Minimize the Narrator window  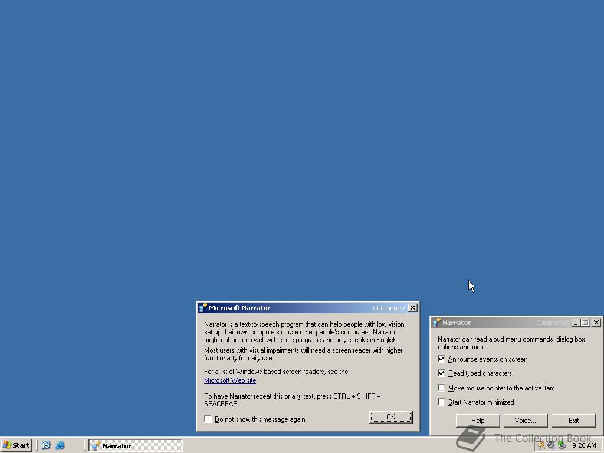click(x=576, y=323)
